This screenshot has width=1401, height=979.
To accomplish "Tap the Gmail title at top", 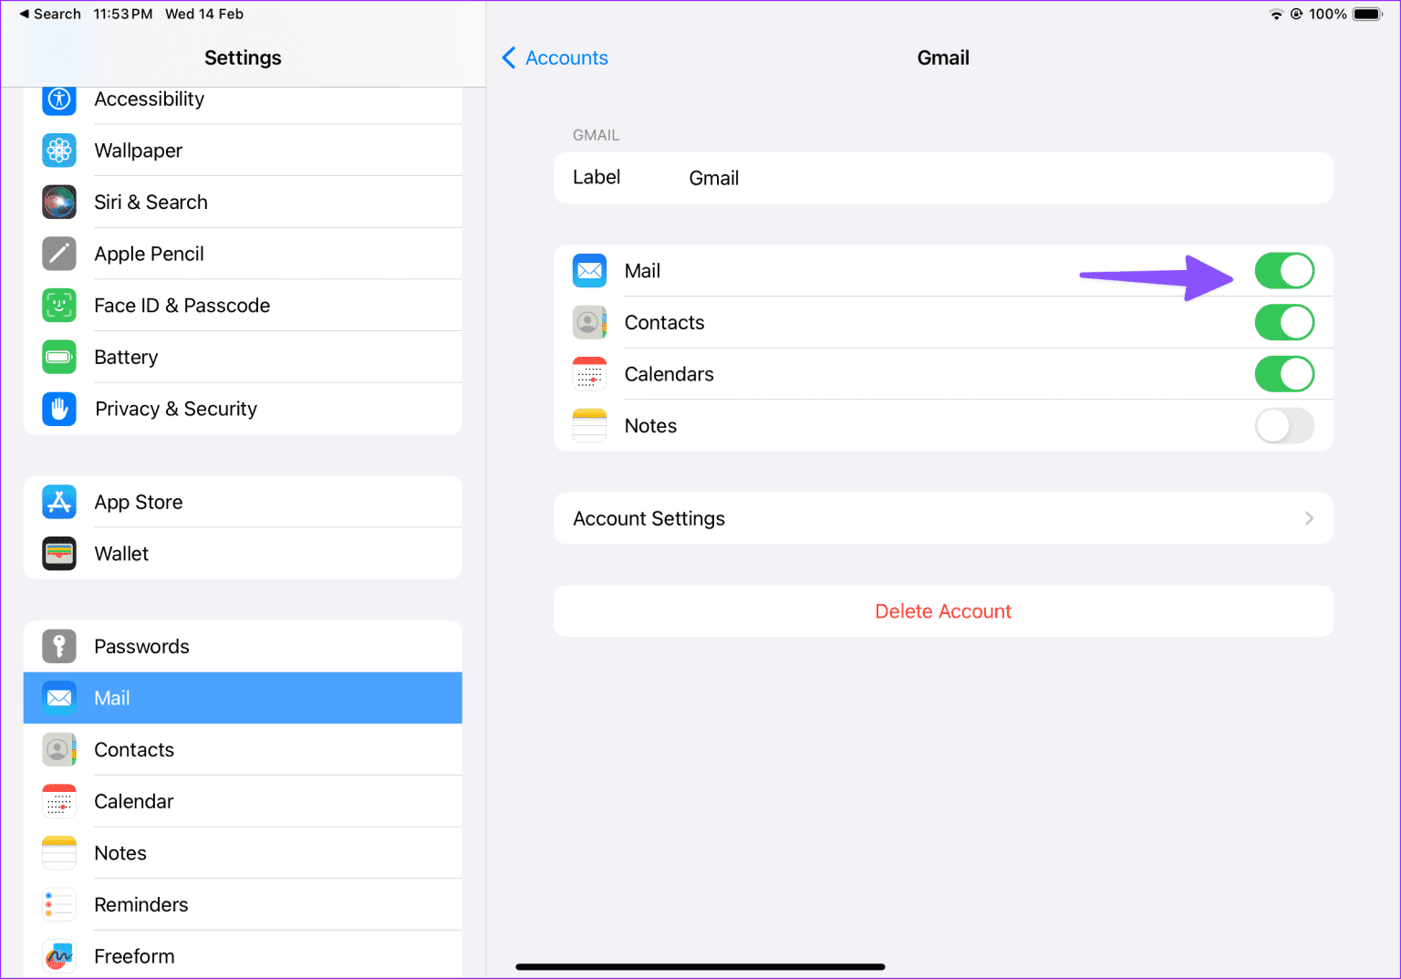I will click(x=943, y=57).
